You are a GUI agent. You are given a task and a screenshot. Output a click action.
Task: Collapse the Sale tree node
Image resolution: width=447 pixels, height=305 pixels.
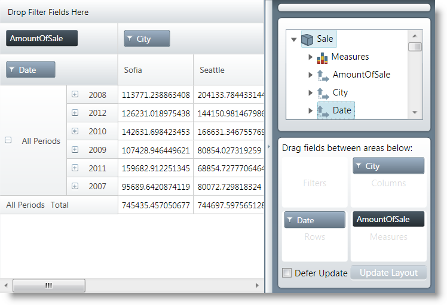(293, 40)
